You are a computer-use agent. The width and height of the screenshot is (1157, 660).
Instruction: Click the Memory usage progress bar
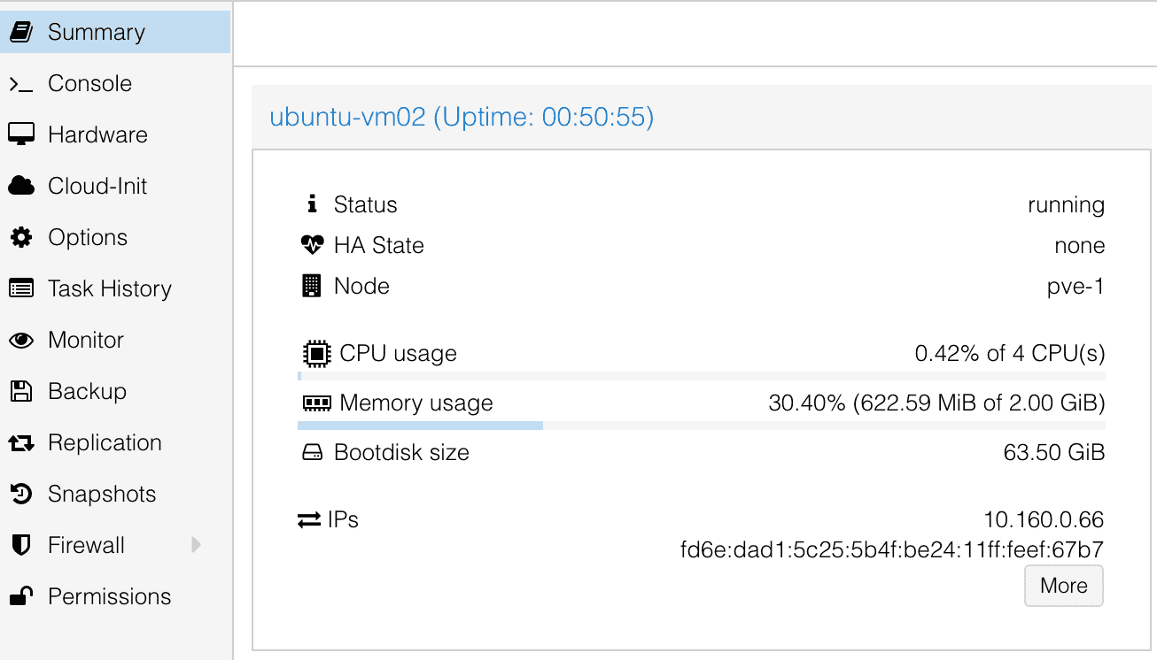pyautogui.click(x=700, y=425)
